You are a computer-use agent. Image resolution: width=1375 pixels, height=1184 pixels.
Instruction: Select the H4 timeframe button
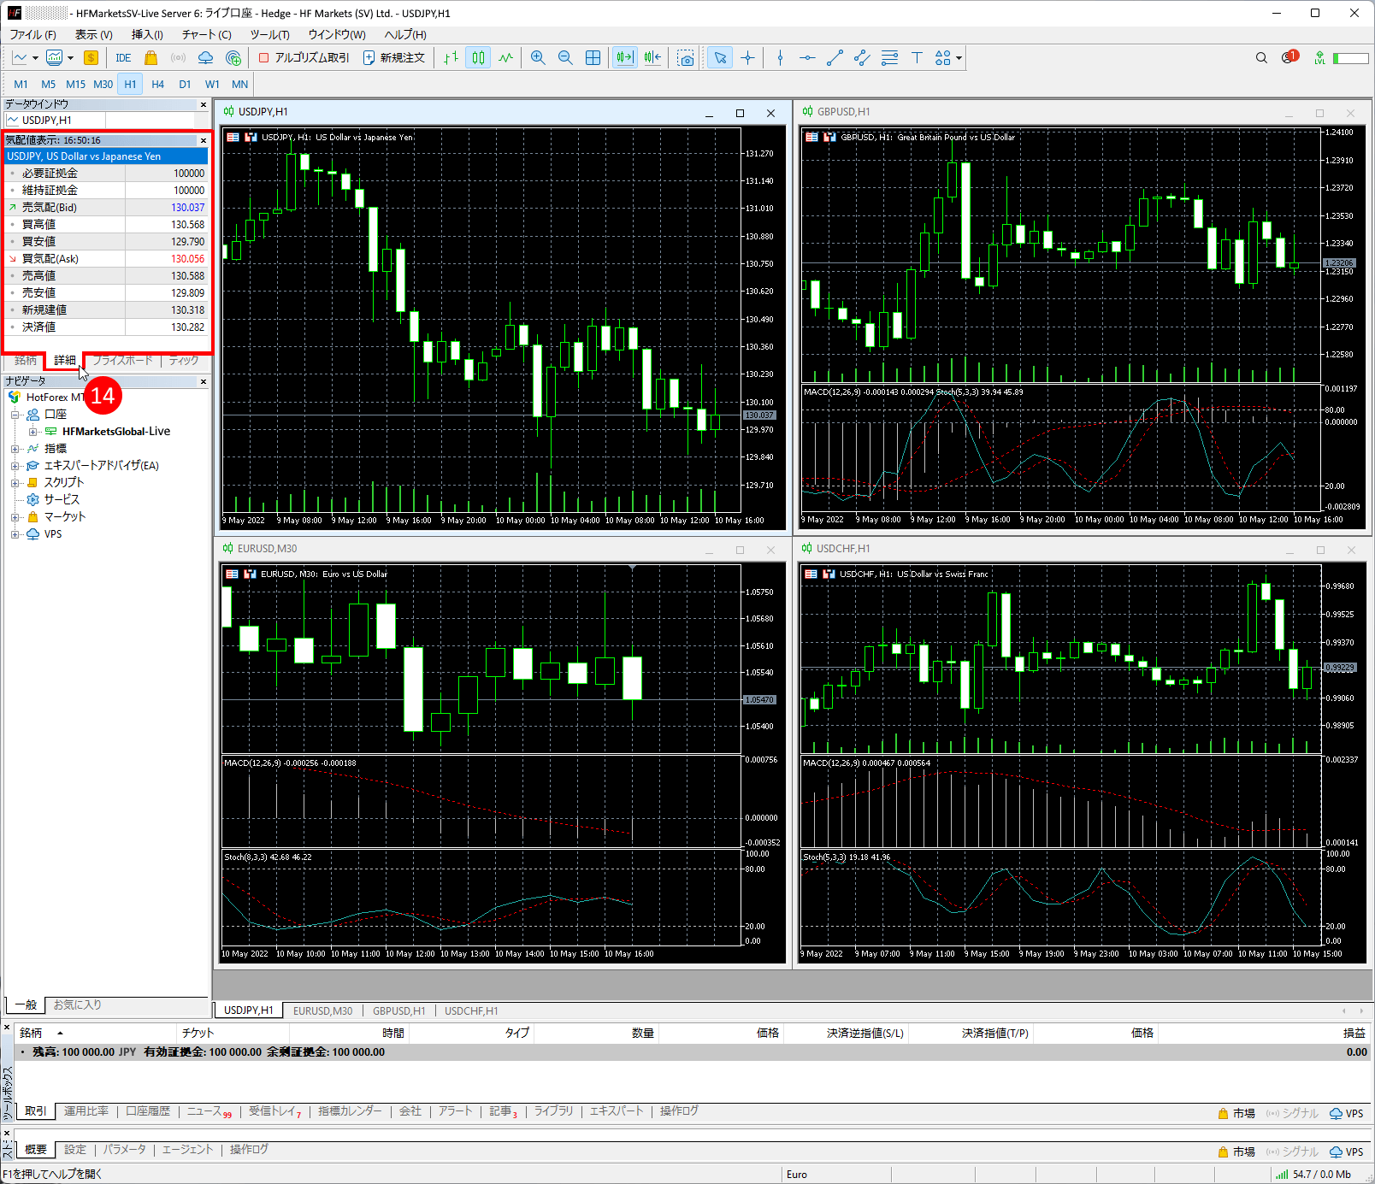click(157, 84)
